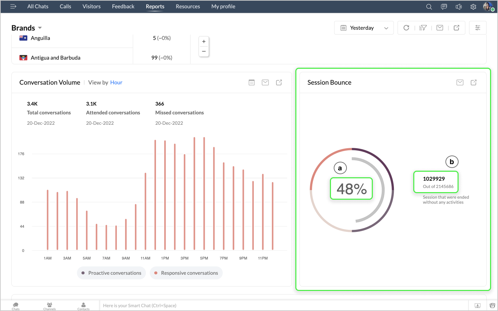
Task: Mute sound using the speaker icon
Action: point(459,7)
